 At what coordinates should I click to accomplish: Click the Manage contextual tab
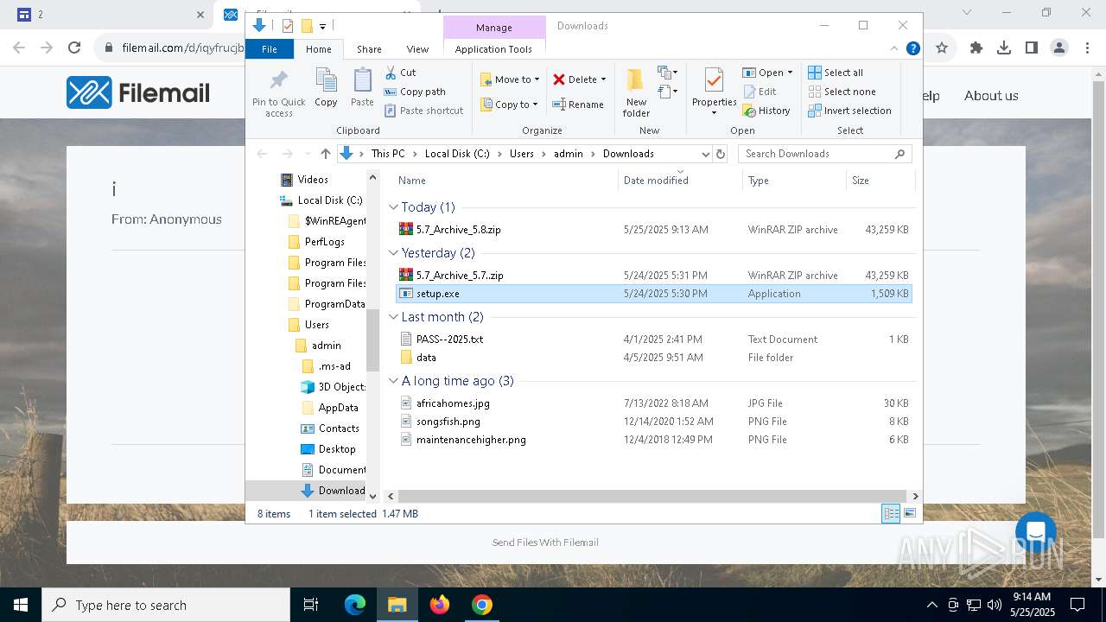[494, 28]
